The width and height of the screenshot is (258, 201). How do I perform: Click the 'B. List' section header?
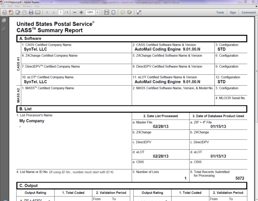(x=132, y=109)
